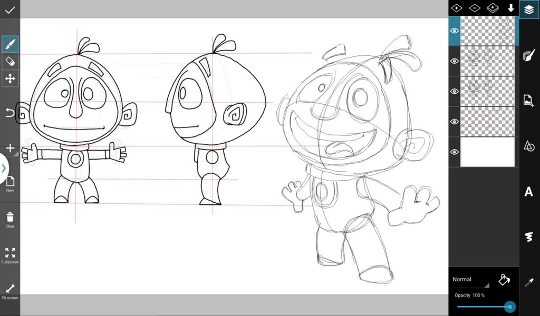Open the Layers panel
Screen dimensions: 540x316
click(529, 9)
